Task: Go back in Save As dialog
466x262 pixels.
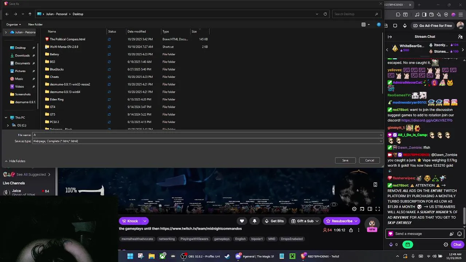Action: [7, 14]
